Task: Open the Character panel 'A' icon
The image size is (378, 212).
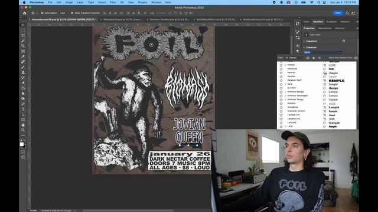Action: 298,46
